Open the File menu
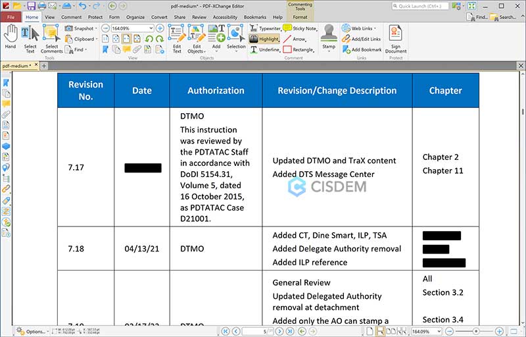The width and height of the screenshot is (526, 337). 11,17
